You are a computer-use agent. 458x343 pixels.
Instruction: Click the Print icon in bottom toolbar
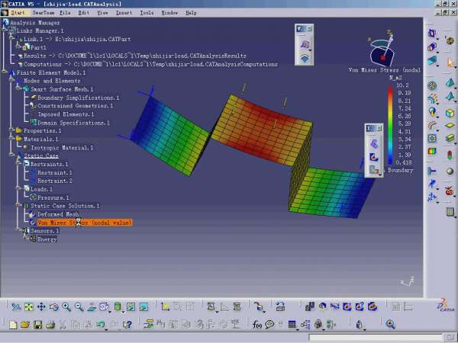point(50,325)
